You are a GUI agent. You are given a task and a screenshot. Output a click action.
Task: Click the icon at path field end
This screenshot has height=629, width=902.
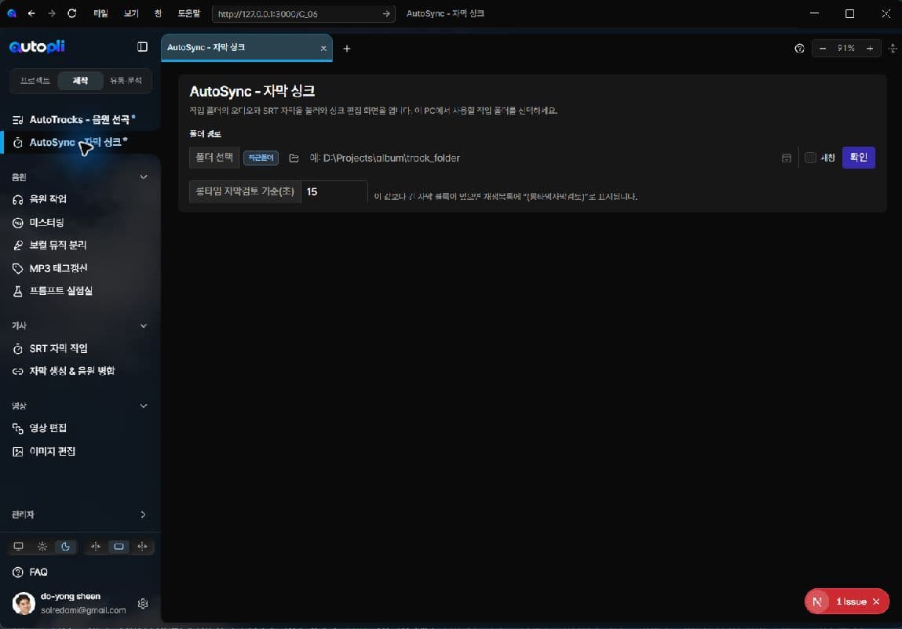point(787,158)
